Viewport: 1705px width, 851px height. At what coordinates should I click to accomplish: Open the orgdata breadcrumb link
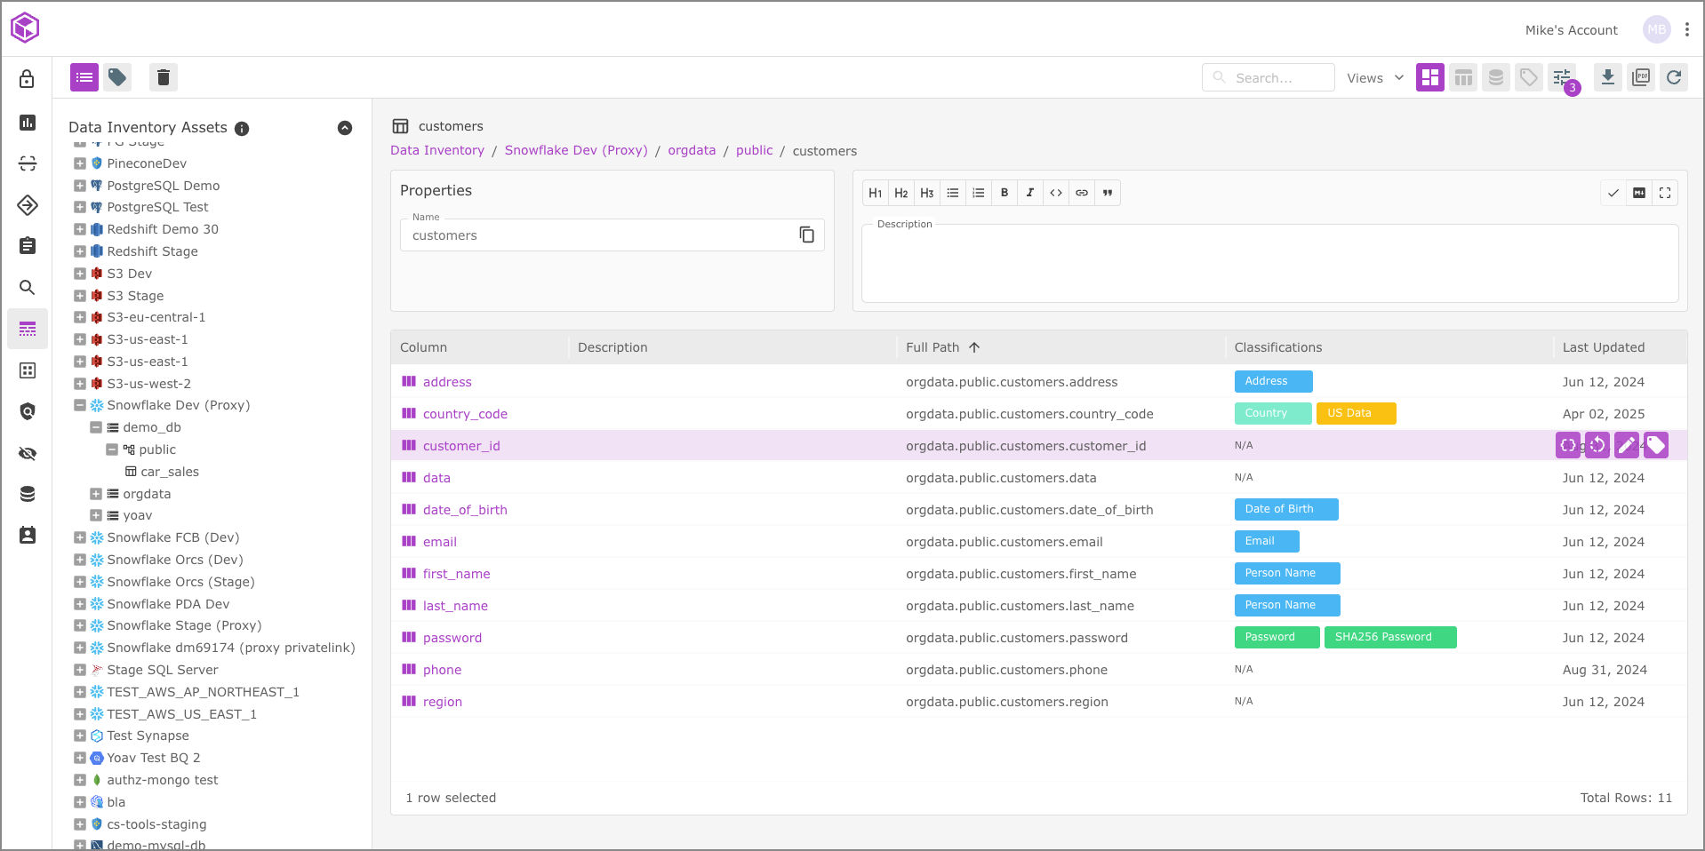[x=692, y=150]
